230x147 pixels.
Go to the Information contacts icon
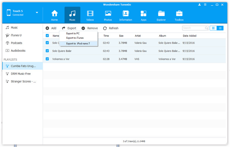[126, 15]
